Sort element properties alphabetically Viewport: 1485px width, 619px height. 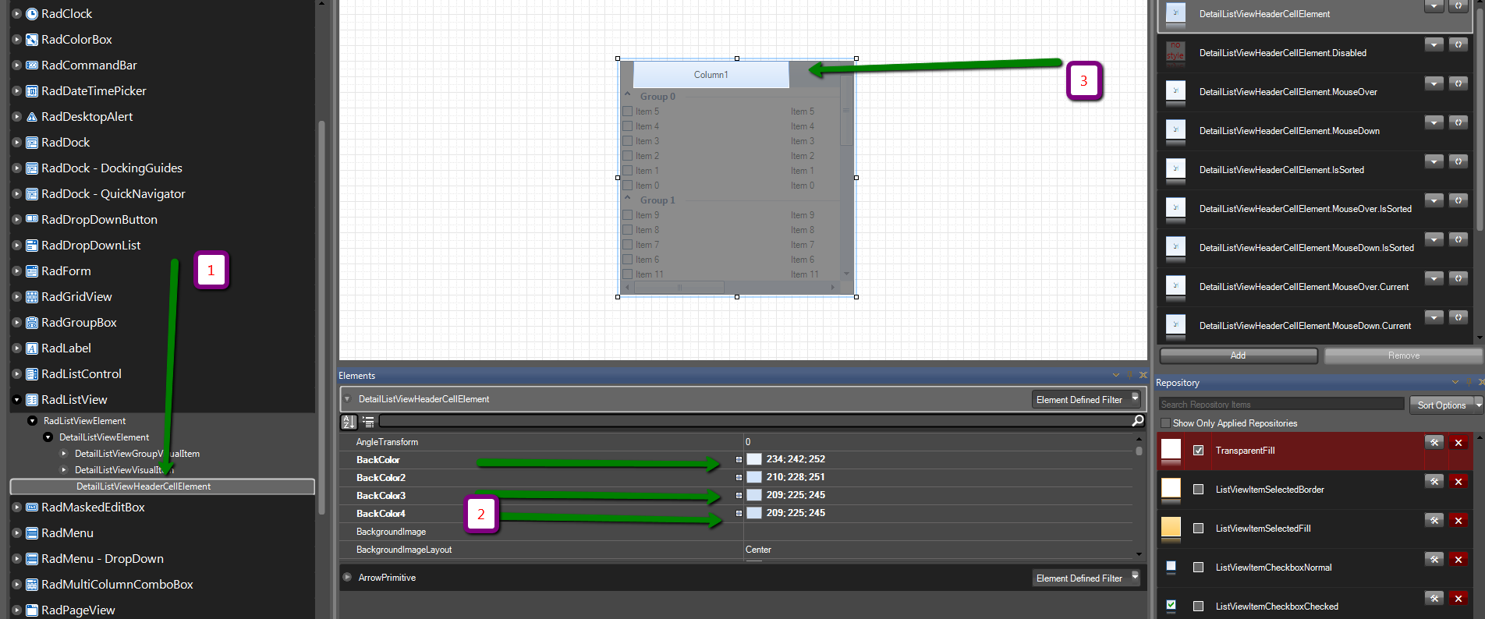click(x=349, y=422)
